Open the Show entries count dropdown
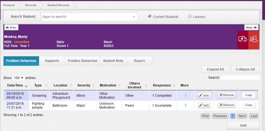 pyautogui.click(x=19, y=78)
